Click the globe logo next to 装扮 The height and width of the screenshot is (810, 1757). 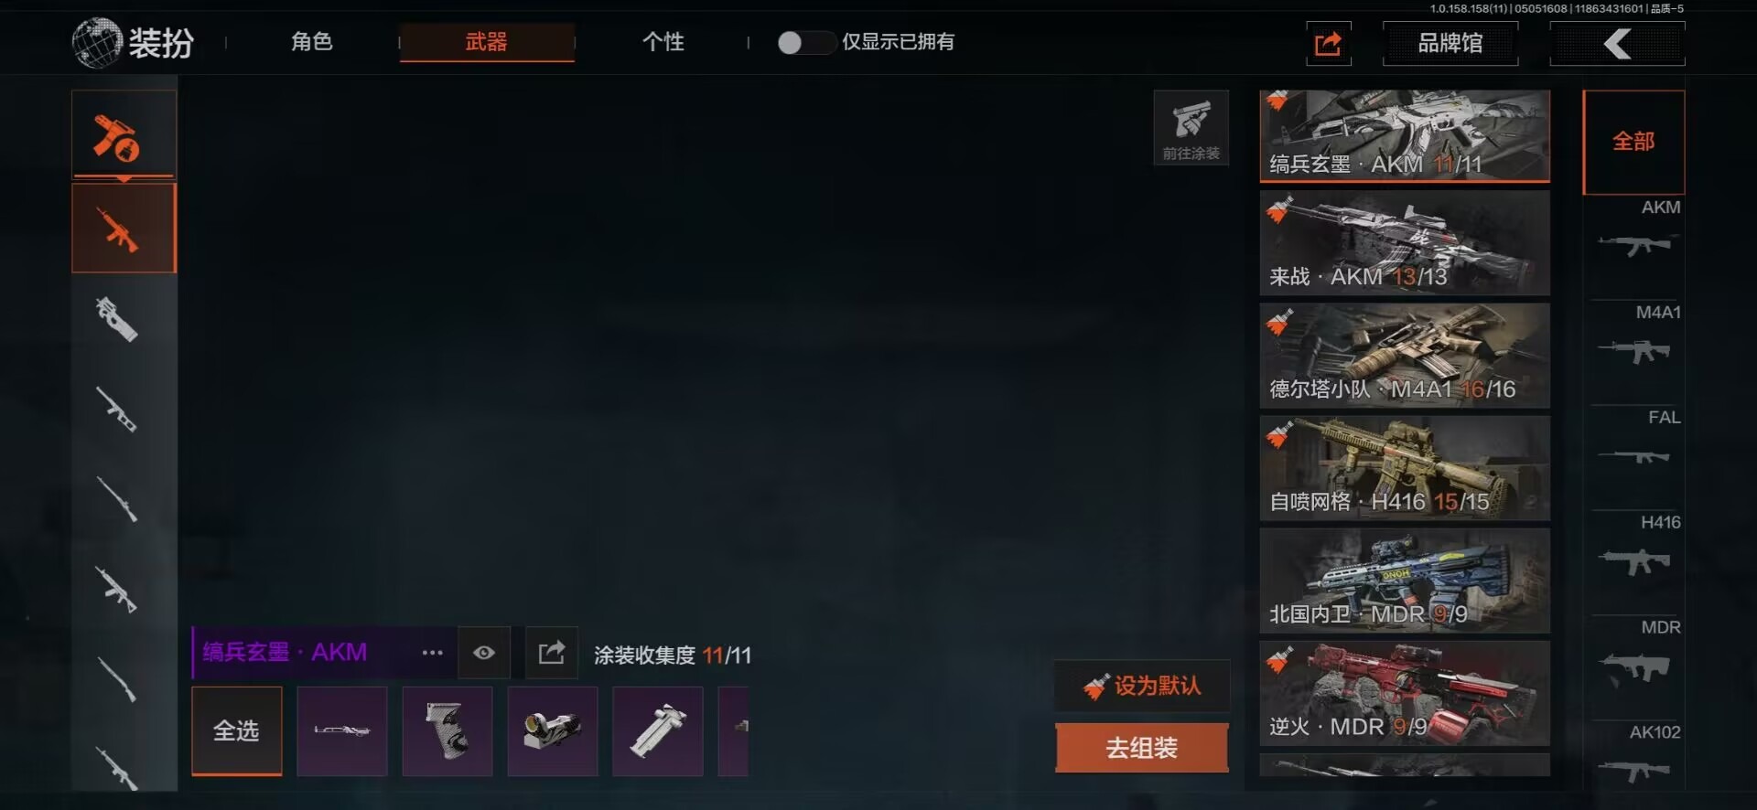96,43
